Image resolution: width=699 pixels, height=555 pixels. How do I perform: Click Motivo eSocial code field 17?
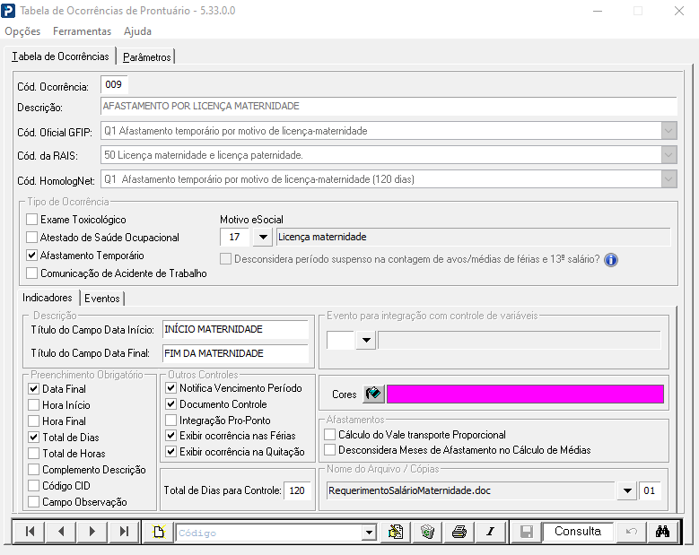pyautogui.click(x=235, y=237)
